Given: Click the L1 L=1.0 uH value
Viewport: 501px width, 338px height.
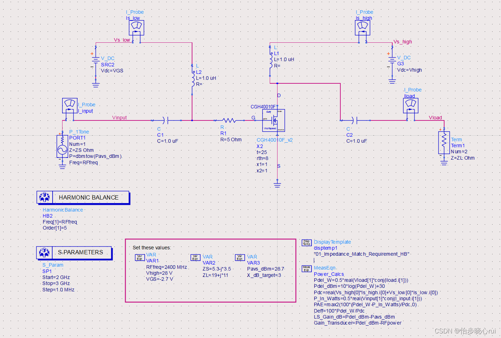Looking at the screenshot, I should [284, 59].
